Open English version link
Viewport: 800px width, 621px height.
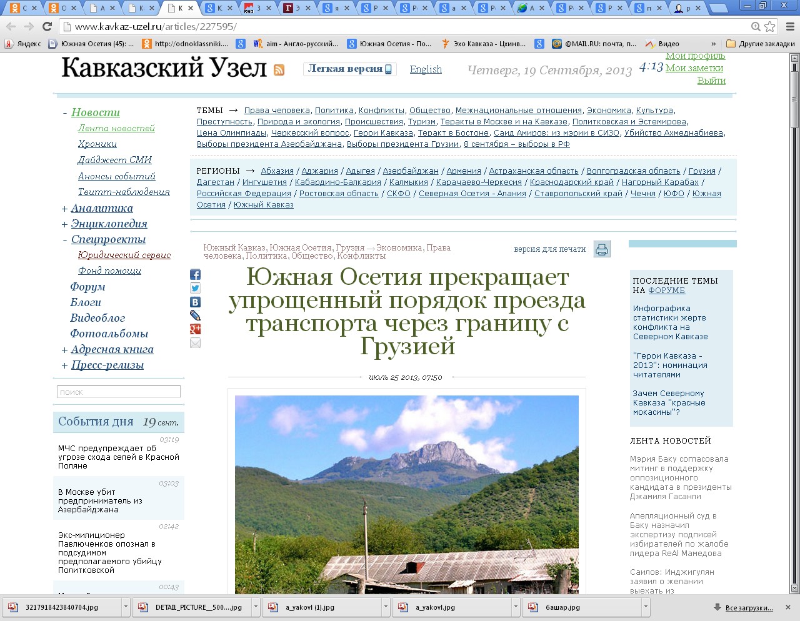click(x=426, y=69)
